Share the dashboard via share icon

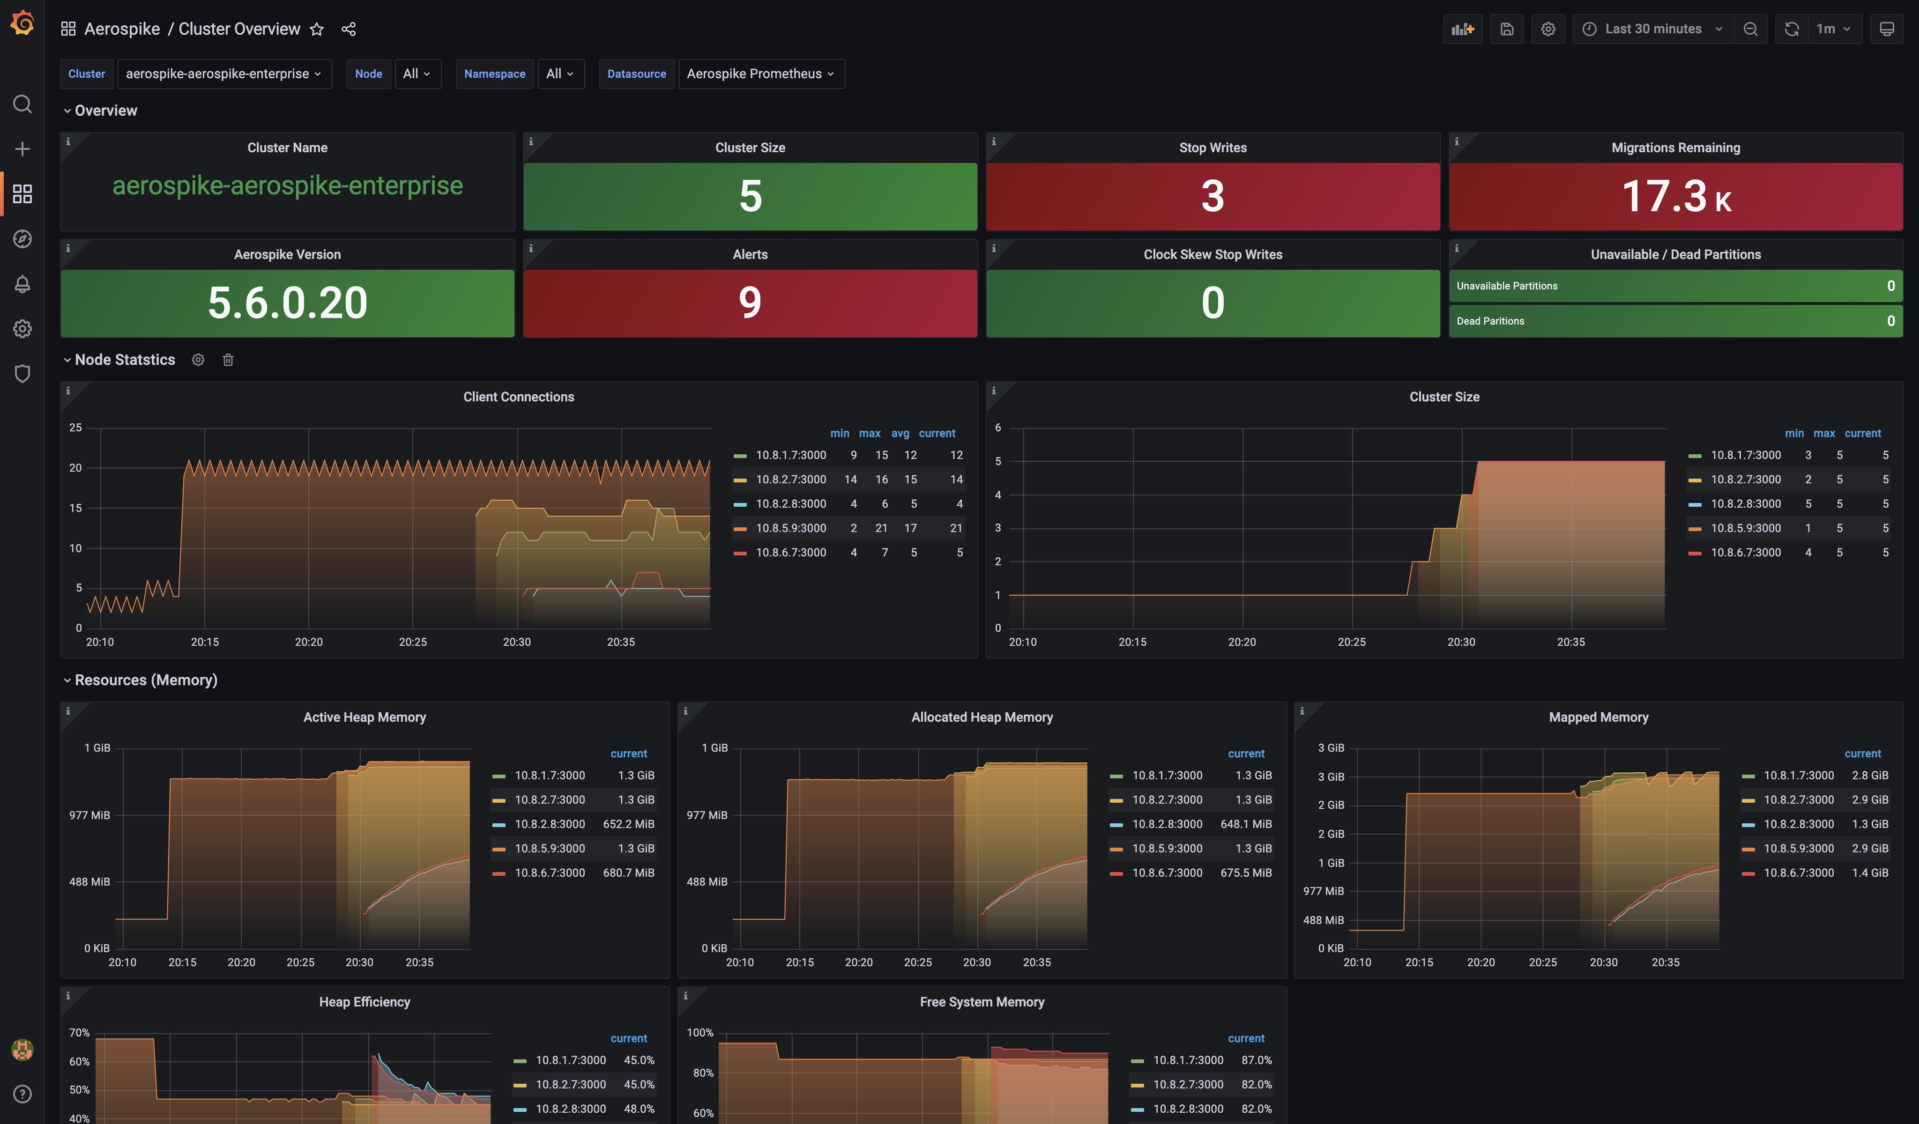[x=349, y=29]
